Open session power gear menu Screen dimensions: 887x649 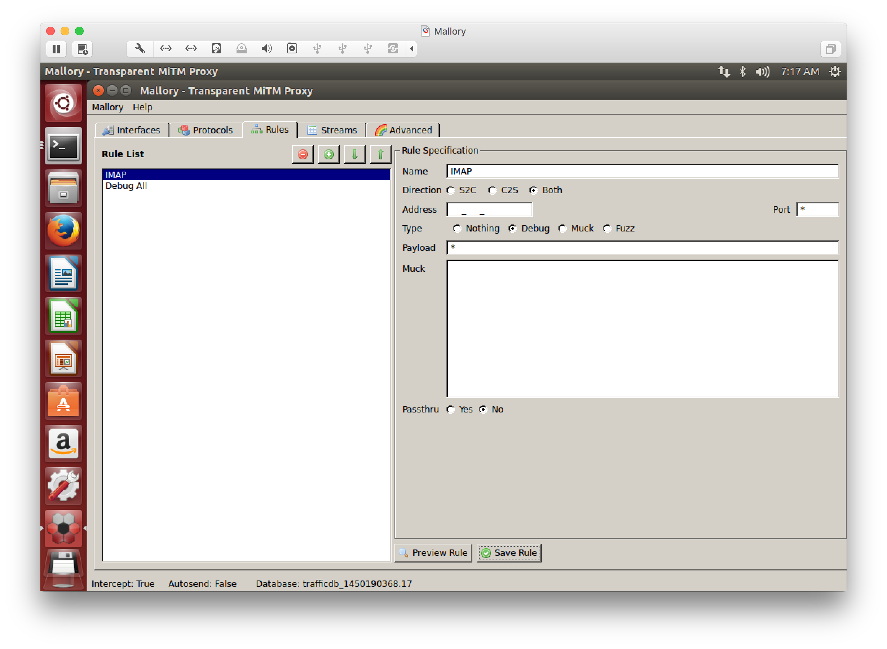pos(835,71)
